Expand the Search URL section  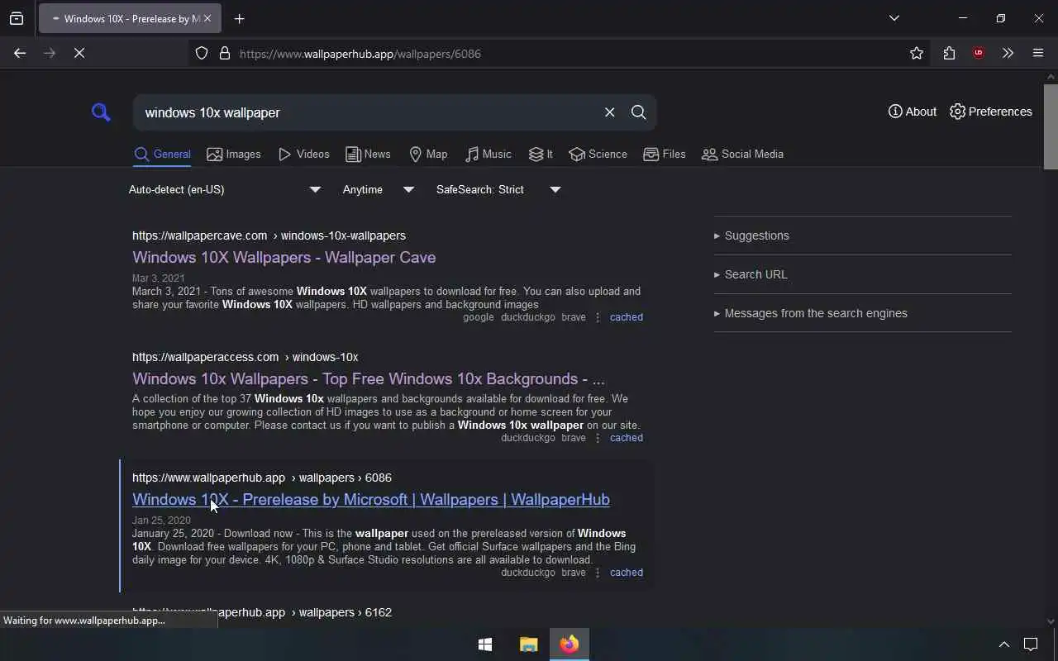coord(751,274)
